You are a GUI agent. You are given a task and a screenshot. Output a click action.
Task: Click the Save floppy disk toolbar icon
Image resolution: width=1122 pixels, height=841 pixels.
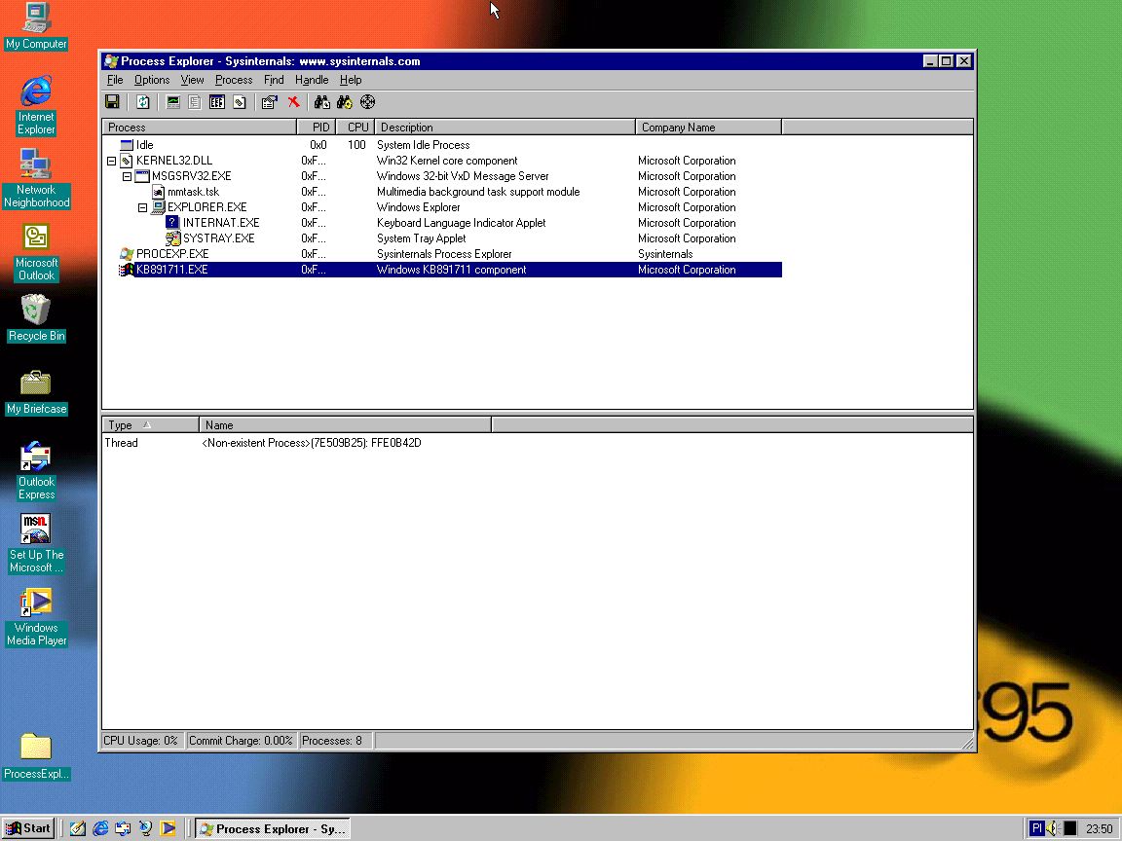[x=112, y=102]
